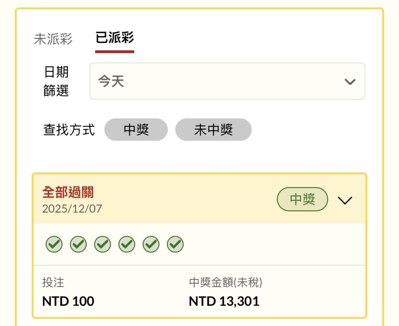Click the second green checkmark icon
The width and height of the screenshot is (399, 326).
click(78, 244)
